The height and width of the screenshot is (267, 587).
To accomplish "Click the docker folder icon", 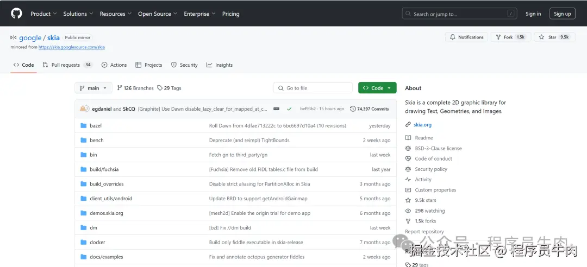I will 84,243.
